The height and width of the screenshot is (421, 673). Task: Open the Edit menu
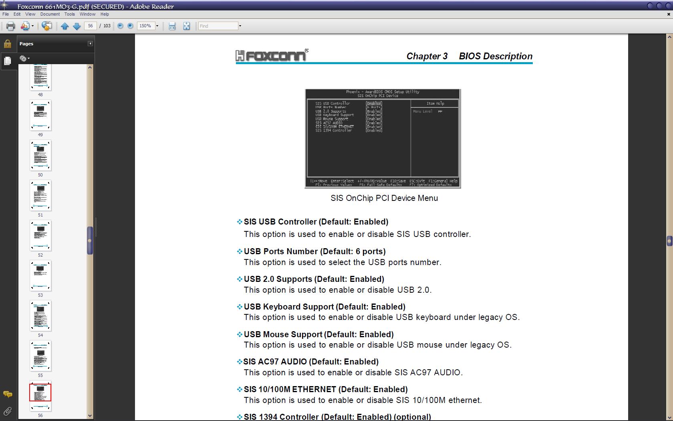click(17, 14)
